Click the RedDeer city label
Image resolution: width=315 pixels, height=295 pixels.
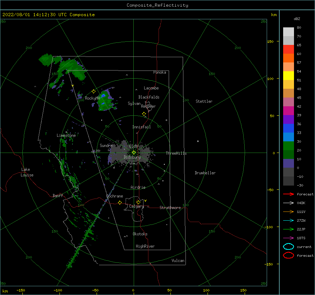(148, 106)
